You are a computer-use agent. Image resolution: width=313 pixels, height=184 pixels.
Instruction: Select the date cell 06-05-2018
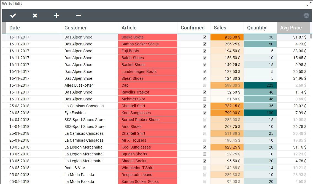tap(33, 168)
